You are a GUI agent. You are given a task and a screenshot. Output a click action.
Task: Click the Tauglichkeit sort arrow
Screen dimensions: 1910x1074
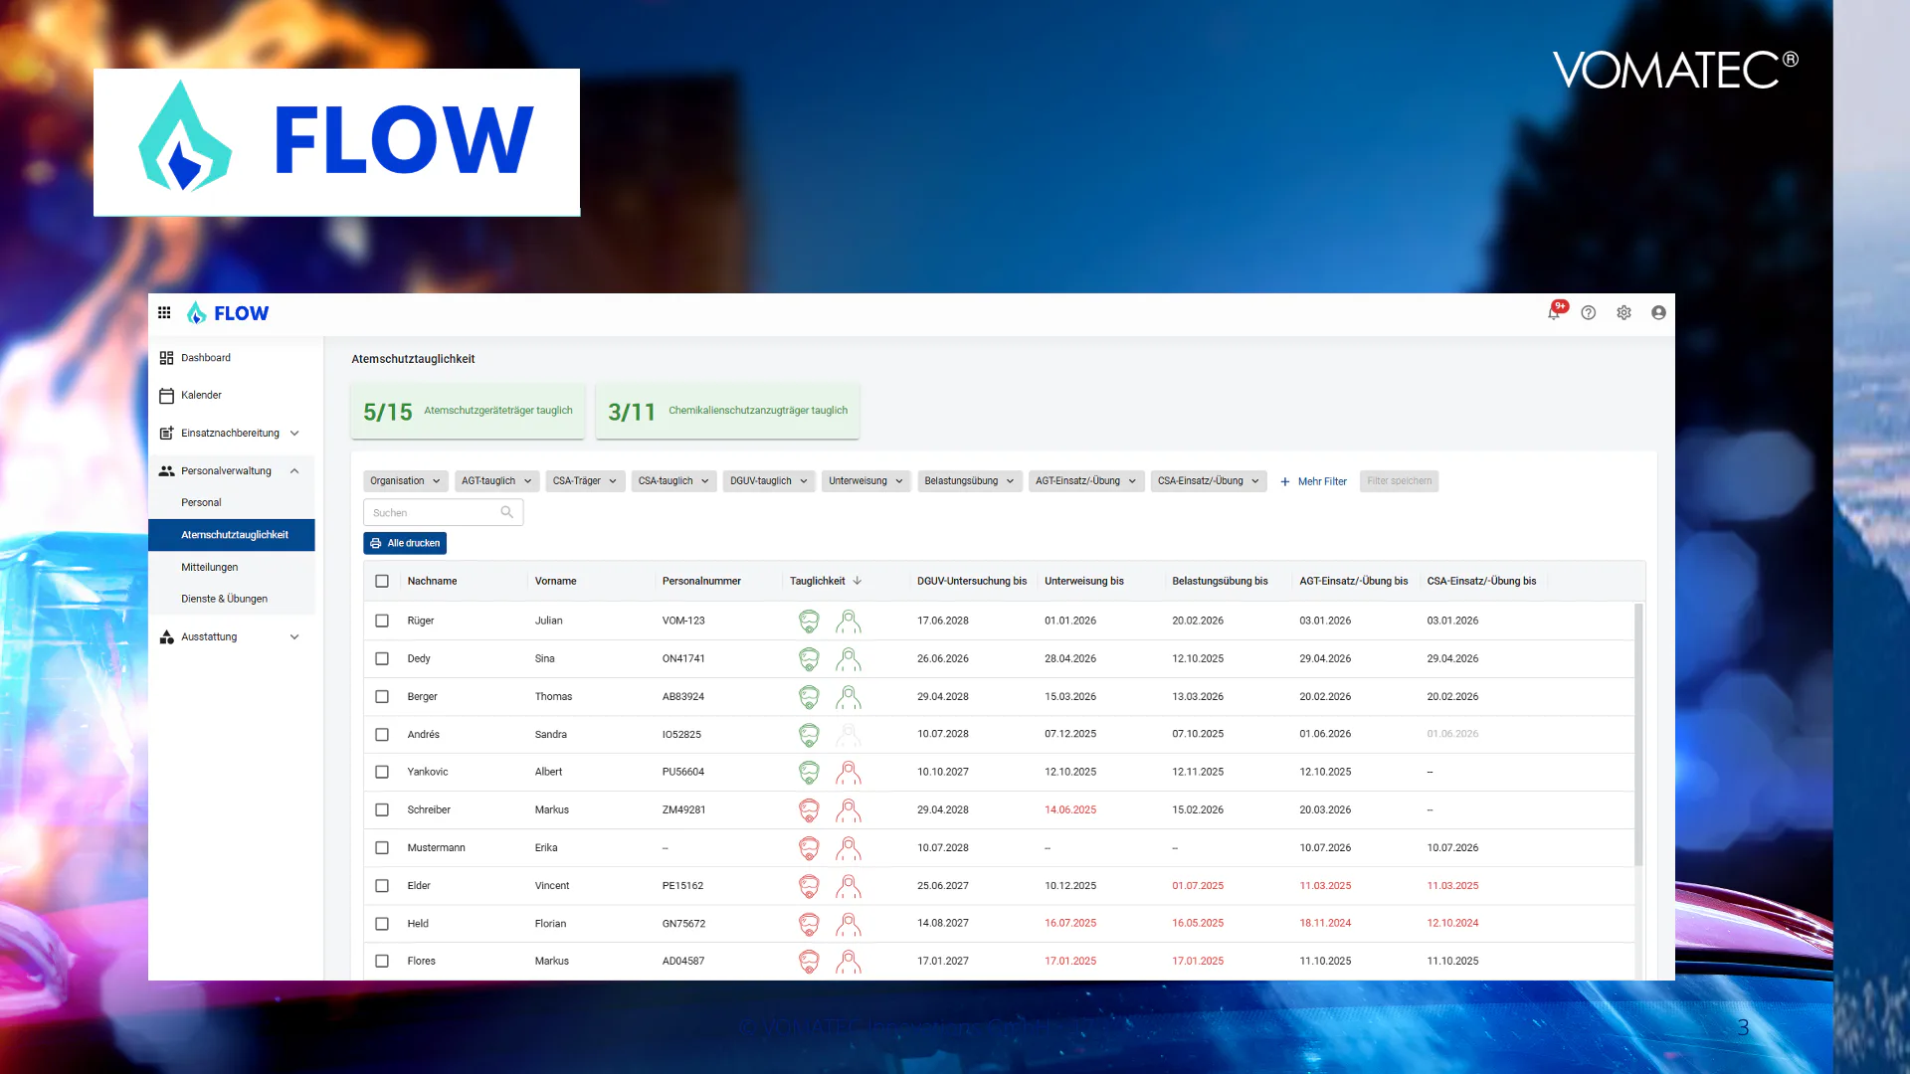click(x=858, y=581)
